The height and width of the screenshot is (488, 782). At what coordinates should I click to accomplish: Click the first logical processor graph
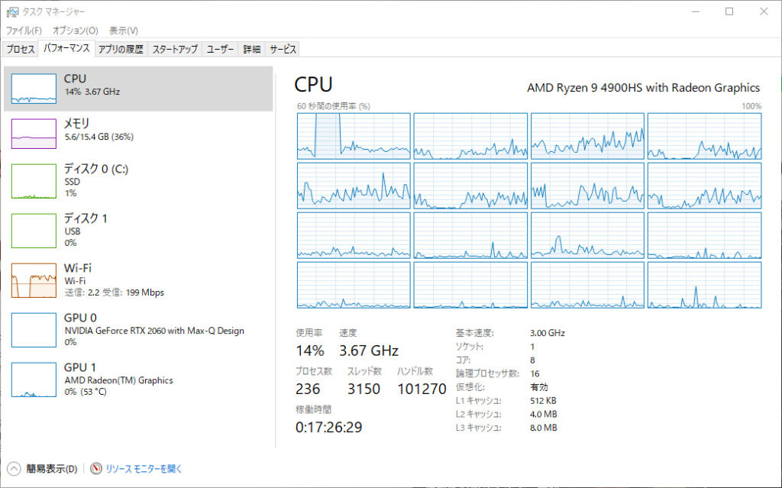pos(354,135)
